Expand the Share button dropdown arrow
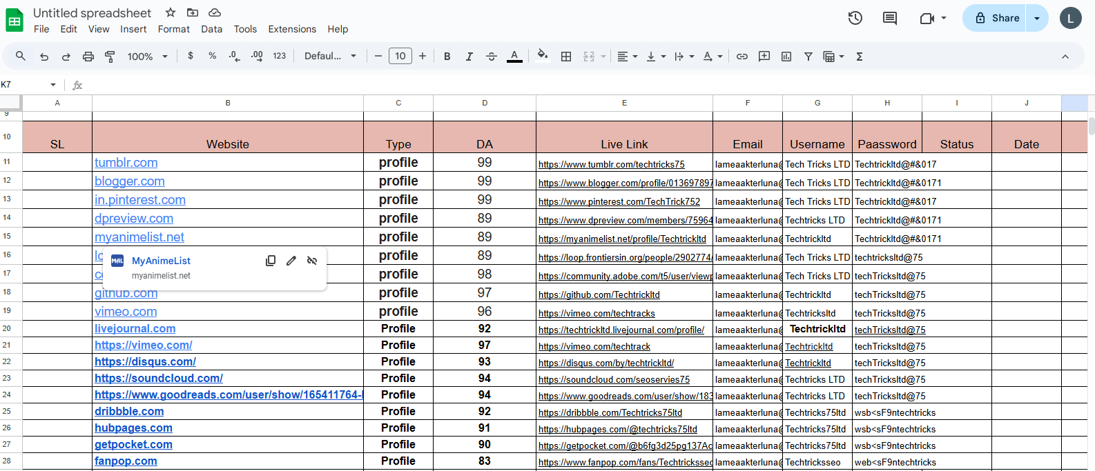Viewport: 1095px width, 471px height. 1037,19
